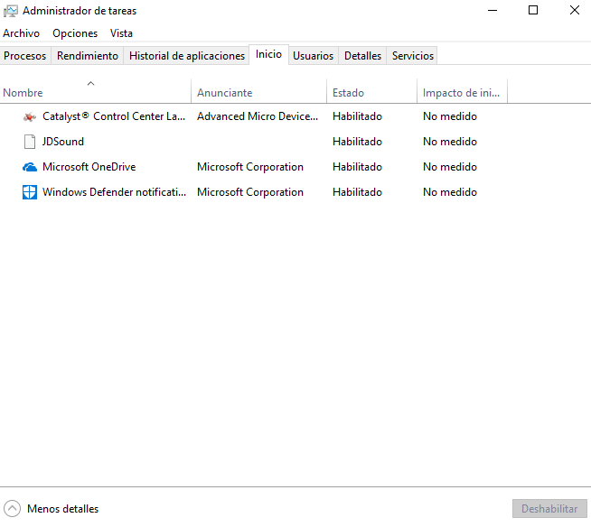Select the JDSound entry name
Image resolution: width=591 pixels, height=527 pixels.
63,142
